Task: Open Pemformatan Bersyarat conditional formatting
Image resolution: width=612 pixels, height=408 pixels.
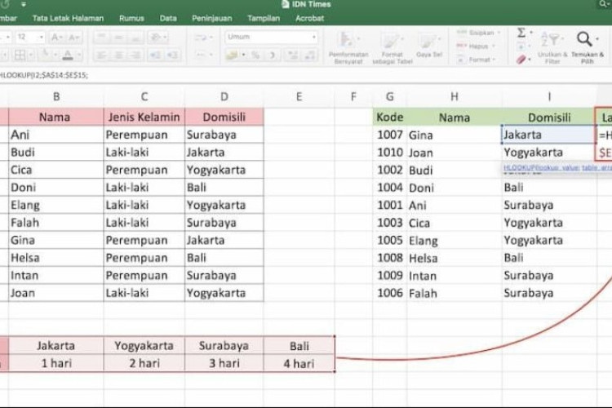Action: (348, 48)
